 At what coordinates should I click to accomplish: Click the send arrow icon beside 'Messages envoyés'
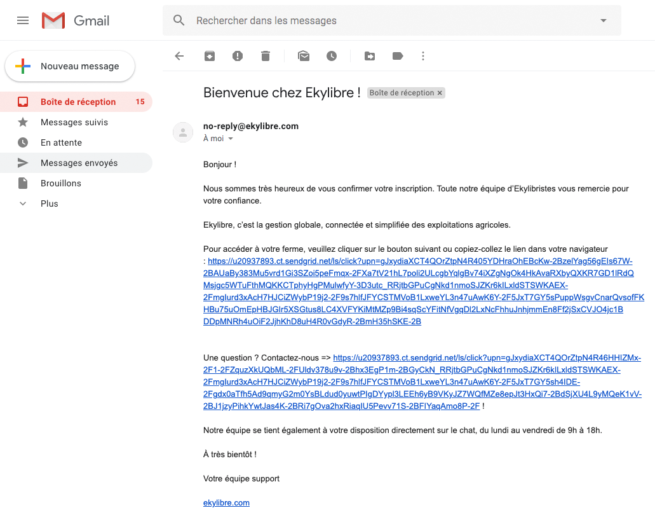point(23,163)
